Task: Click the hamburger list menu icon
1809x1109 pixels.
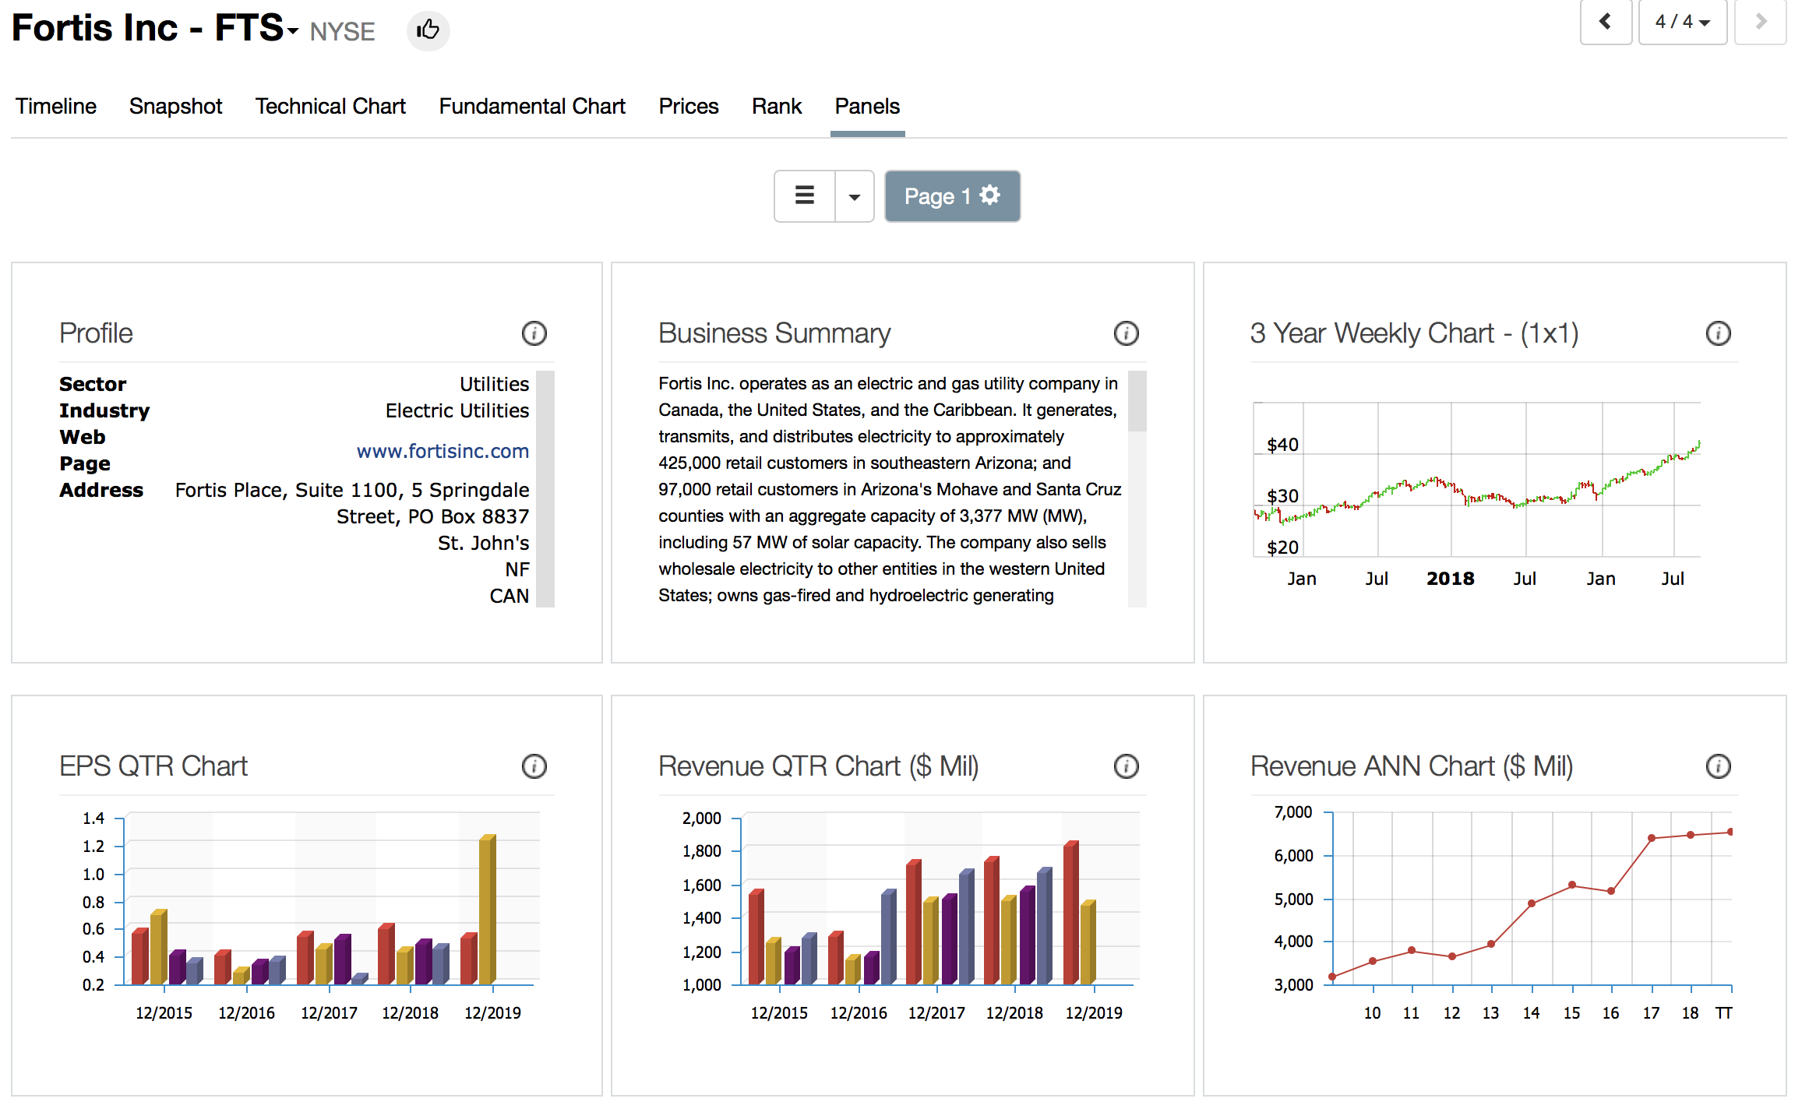Action: click(x=804, y=195)
